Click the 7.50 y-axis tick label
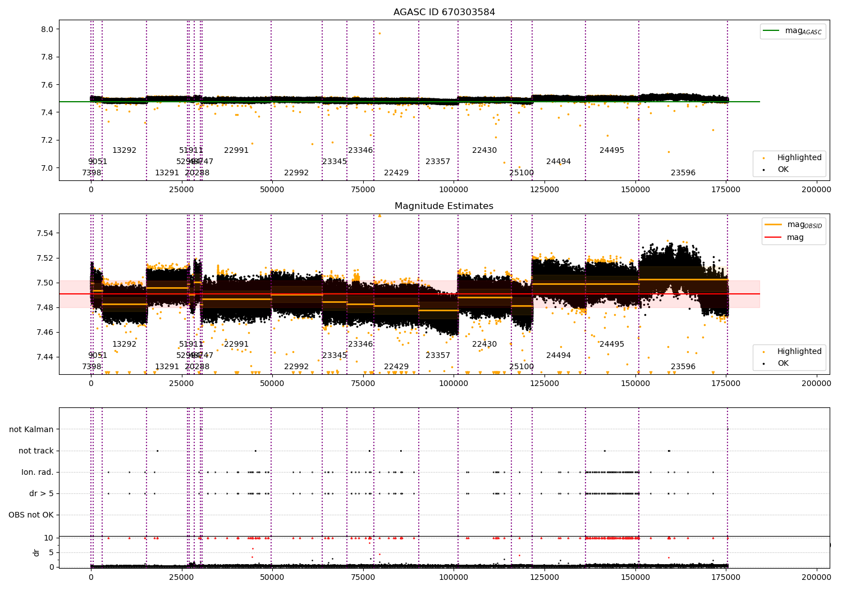This screenshot has width=842, height=590. [45, 283]
